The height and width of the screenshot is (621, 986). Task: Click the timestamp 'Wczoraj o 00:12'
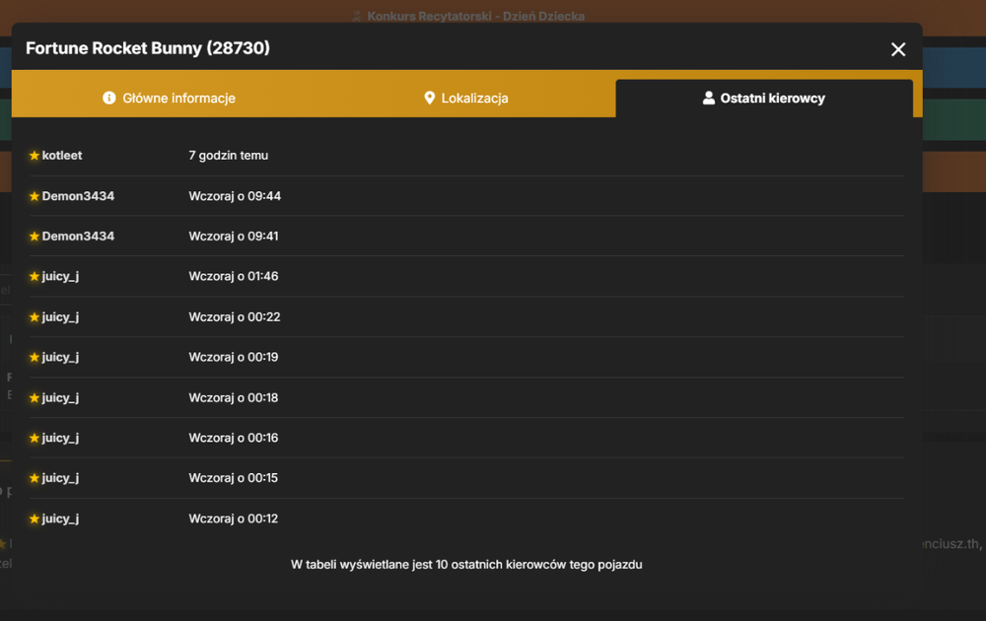[234, 519]
